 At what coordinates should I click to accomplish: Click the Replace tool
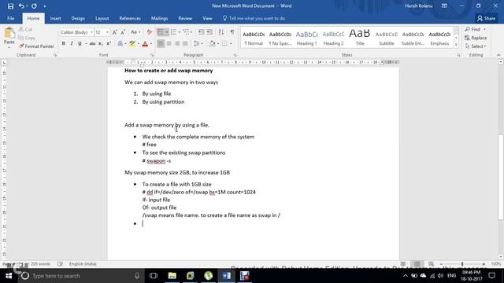(x=476, y=38)
